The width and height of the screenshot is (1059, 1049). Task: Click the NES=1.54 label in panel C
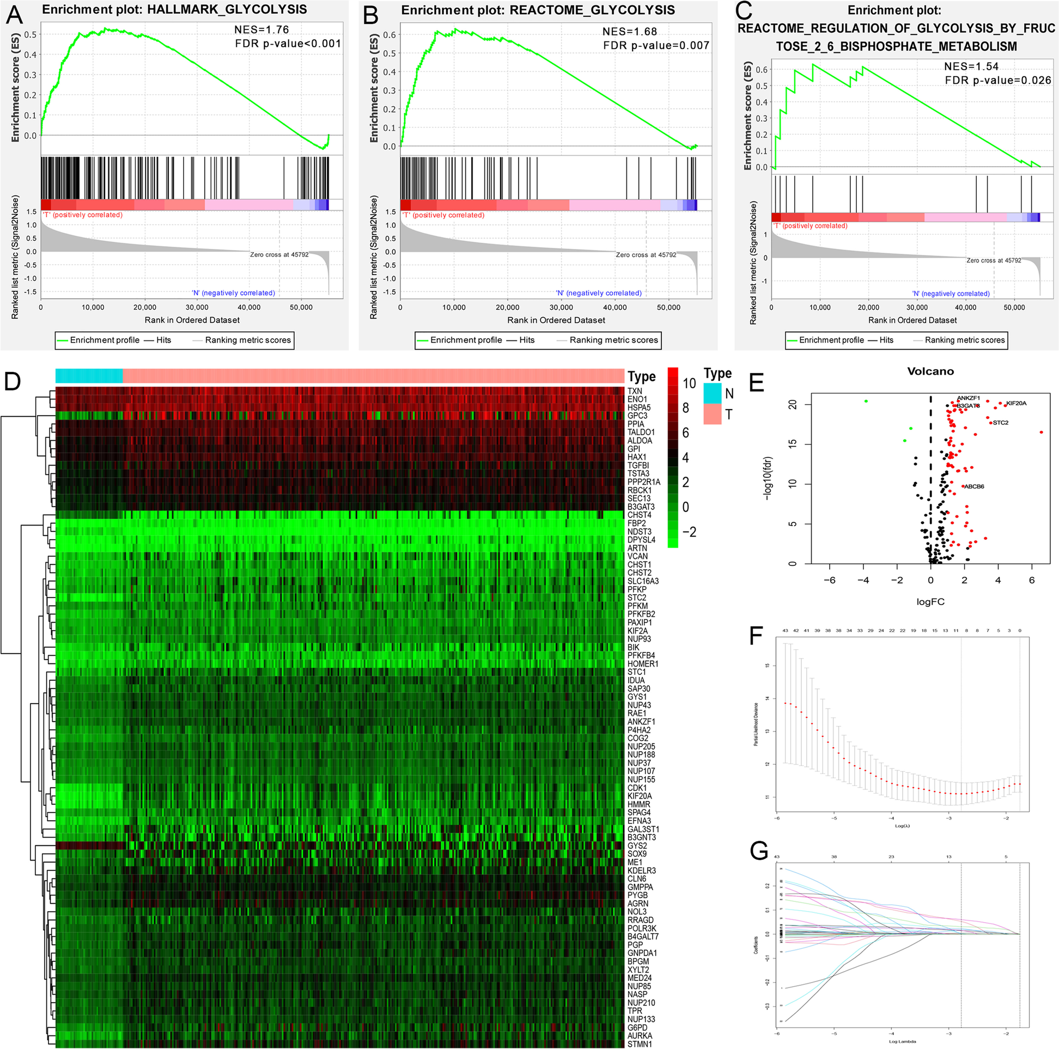point(971,66)
